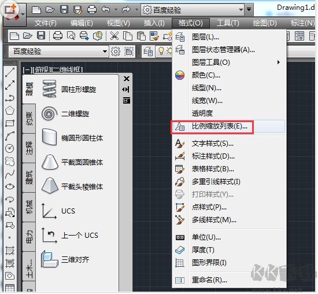Click Plot in the quick access bar

(92, 9)
